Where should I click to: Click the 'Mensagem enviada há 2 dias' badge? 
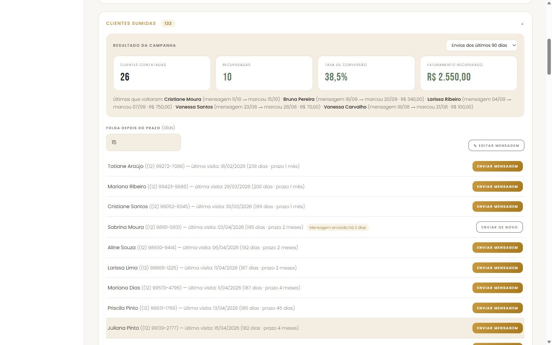click(338, 227)
